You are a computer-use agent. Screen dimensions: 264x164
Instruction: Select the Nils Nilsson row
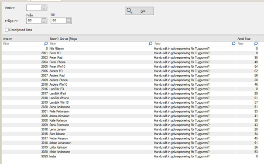click(x=130, y=49)
